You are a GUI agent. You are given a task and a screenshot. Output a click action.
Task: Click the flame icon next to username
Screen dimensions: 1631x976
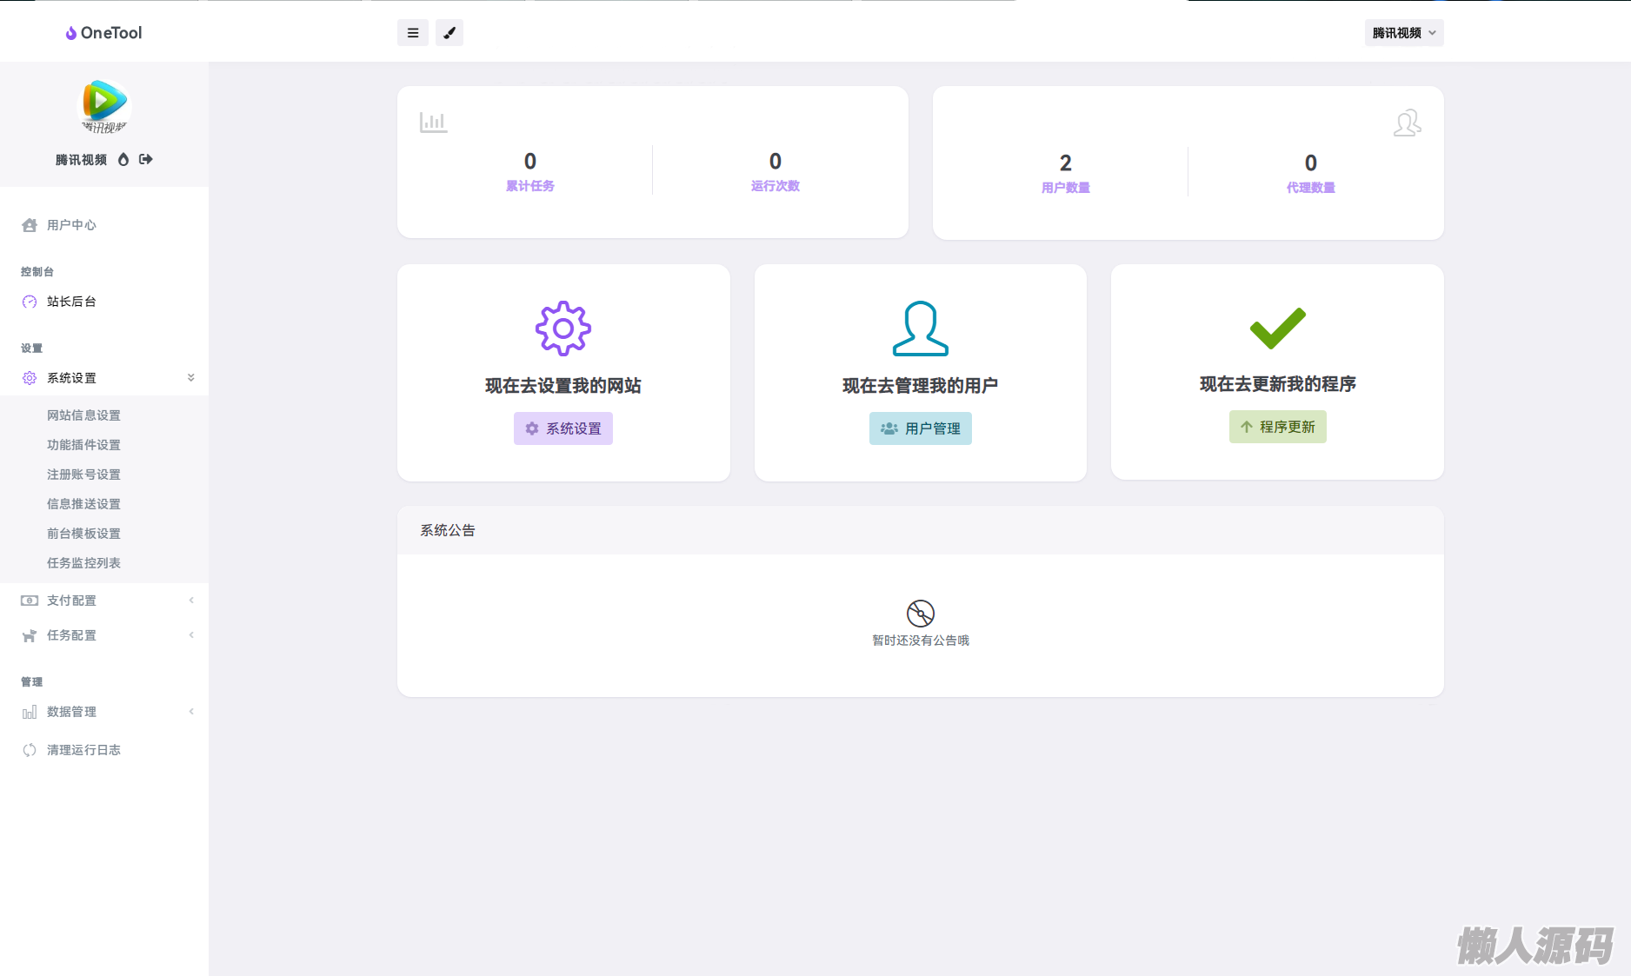[123, 159]
